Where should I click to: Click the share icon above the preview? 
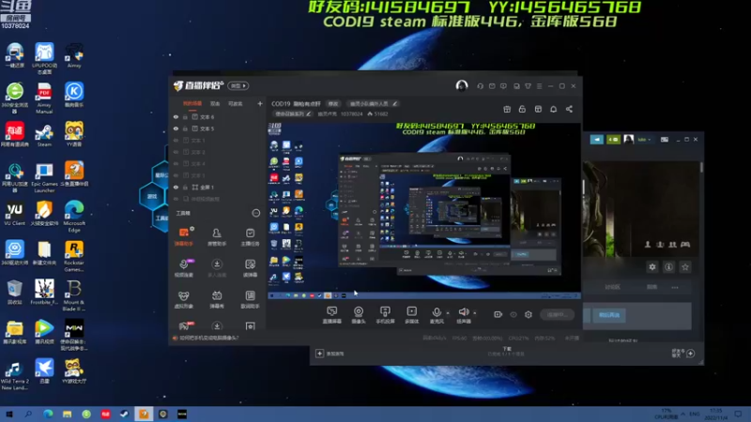(569, 109)
